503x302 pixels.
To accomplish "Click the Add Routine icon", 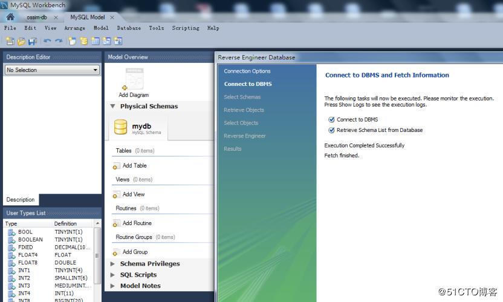I will click(115, 223).
